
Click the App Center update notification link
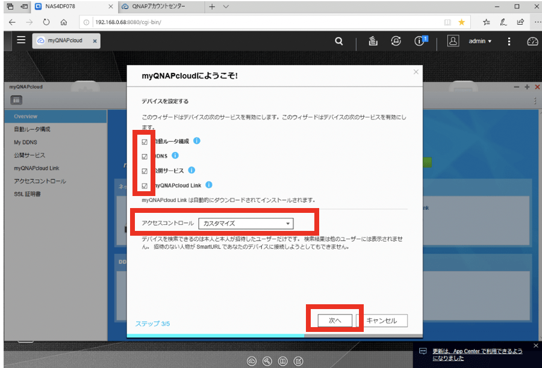(478, 355)
